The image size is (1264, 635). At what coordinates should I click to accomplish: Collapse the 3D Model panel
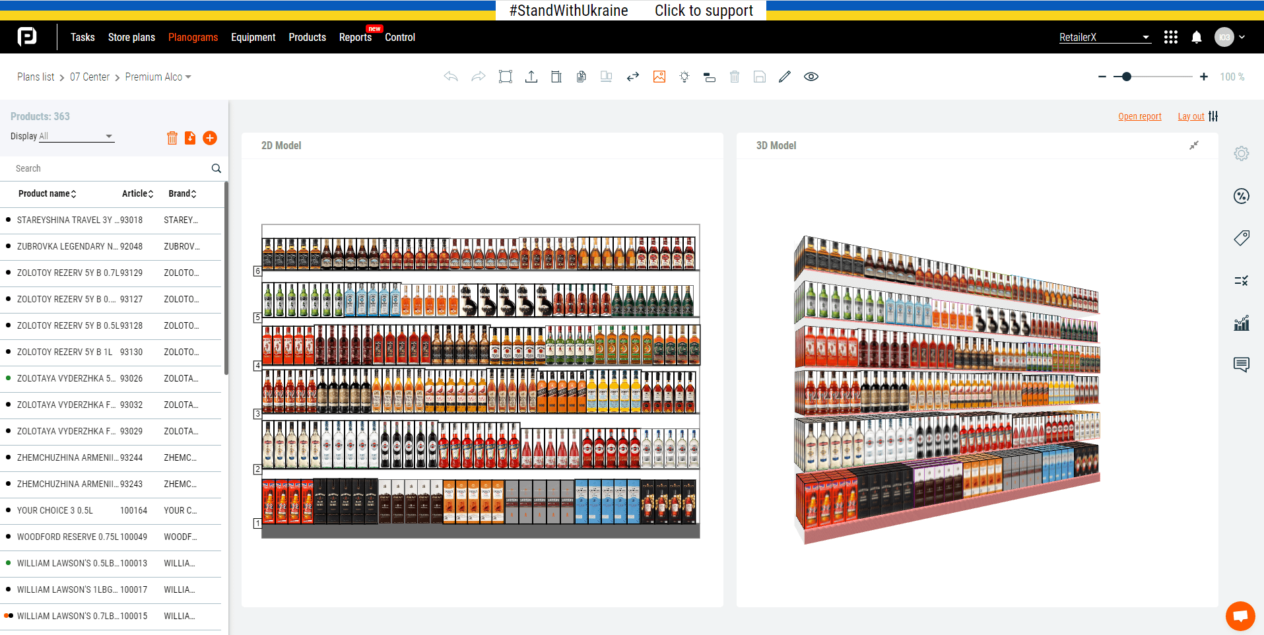[1194, 145]
